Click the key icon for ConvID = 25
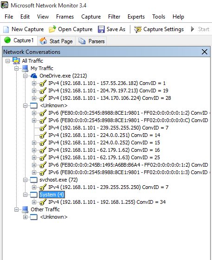The image size is (212, 260). tap(43, 157)
